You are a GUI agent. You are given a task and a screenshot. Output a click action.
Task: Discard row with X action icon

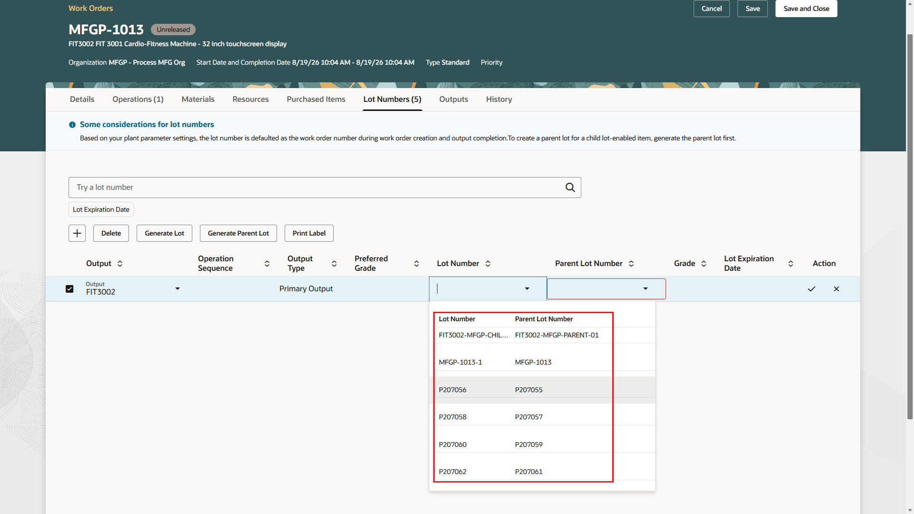pyautogui.click(x=836, y=289)
